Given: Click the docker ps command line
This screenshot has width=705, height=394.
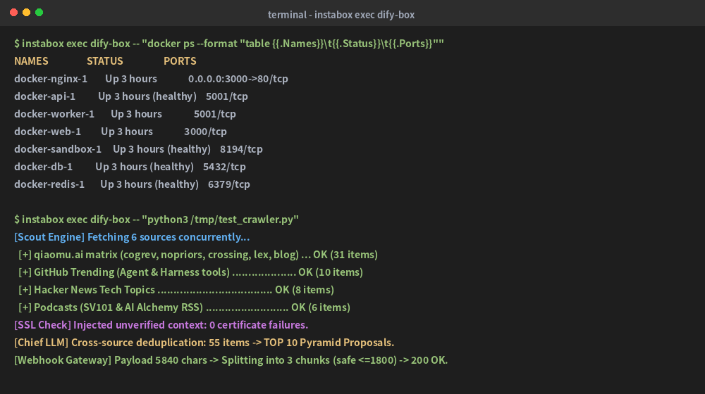Looking at the screenshot, I should point(229,44).
